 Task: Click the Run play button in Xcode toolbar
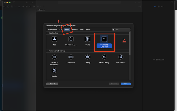coord(27,2)
